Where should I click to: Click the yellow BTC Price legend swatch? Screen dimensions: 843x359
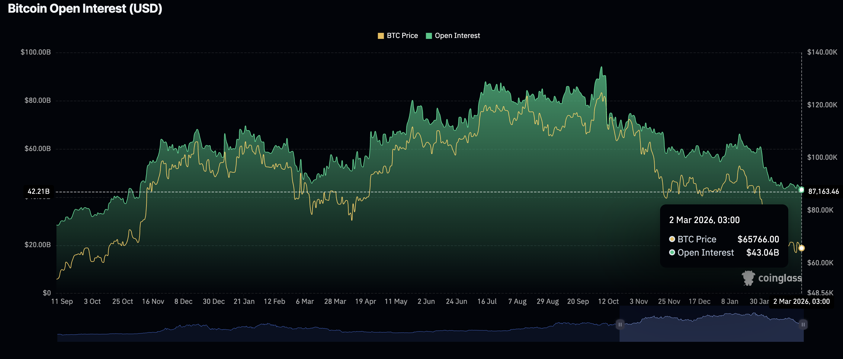pos(381,36)
